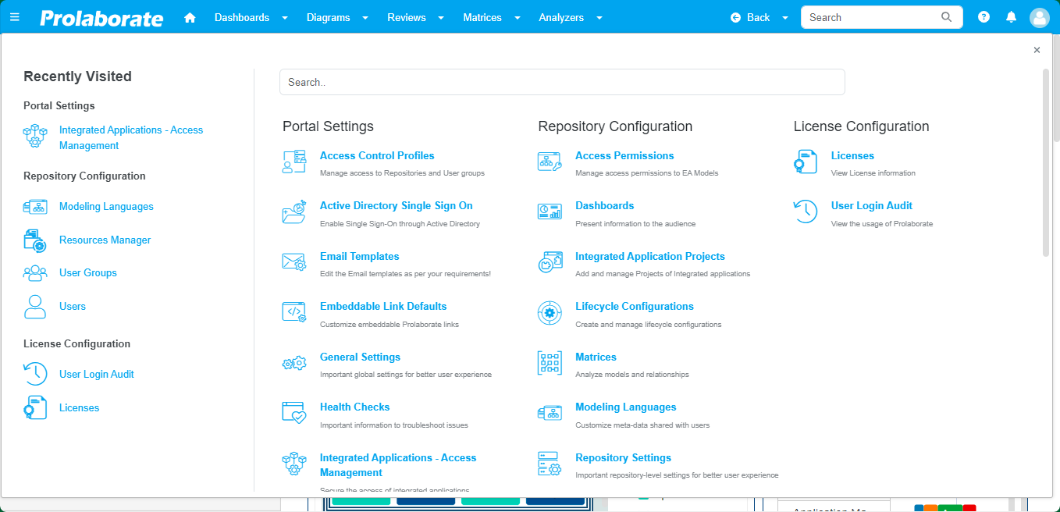Show notifications with the bell icon
This screenshot has height=512, width=1060.
[x=1011, y=17]
